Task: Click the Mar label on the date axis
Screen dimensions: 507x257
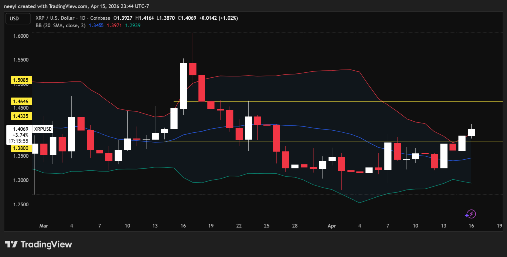Action: click(44, 225)
